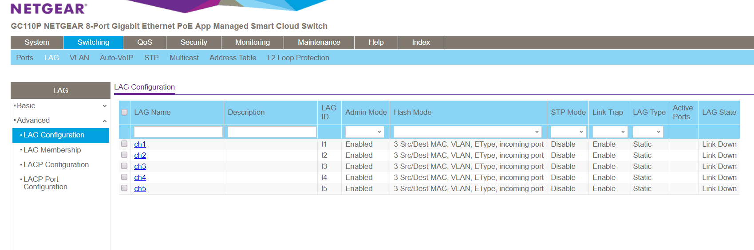Select the checkbox for row ch3
754x250 pixels.
(124, 166)
